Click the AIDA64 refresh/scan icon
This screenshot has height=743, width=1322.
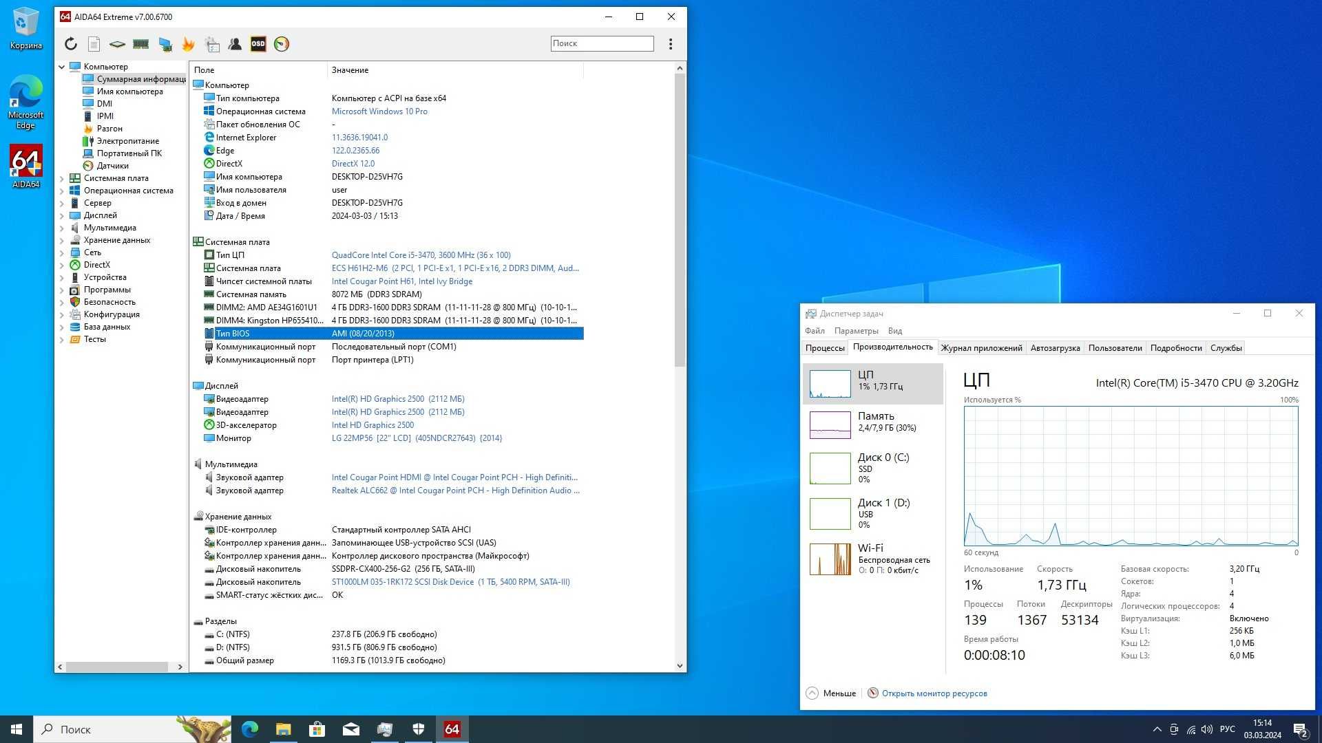(x=71, y=43)
